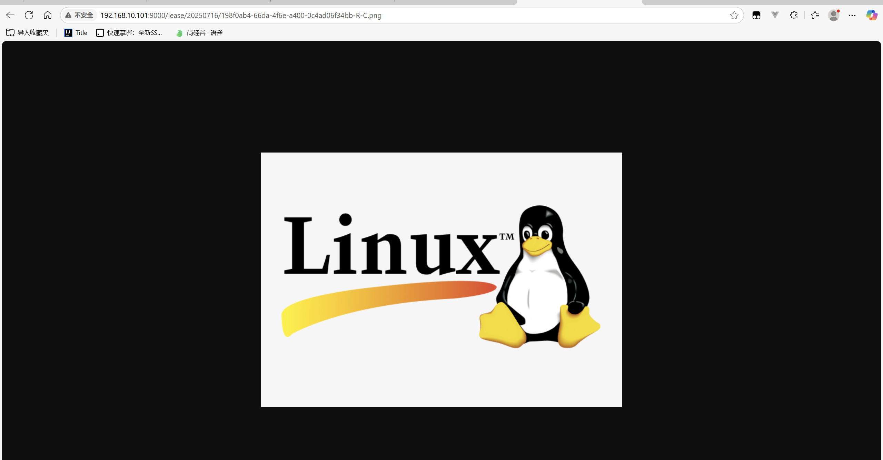Reload the current page

click(29, 15)
